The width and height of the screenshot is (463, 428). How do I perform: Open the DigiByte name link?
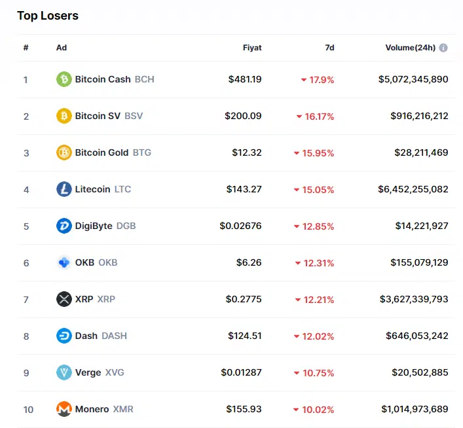(x=94, y=226)
